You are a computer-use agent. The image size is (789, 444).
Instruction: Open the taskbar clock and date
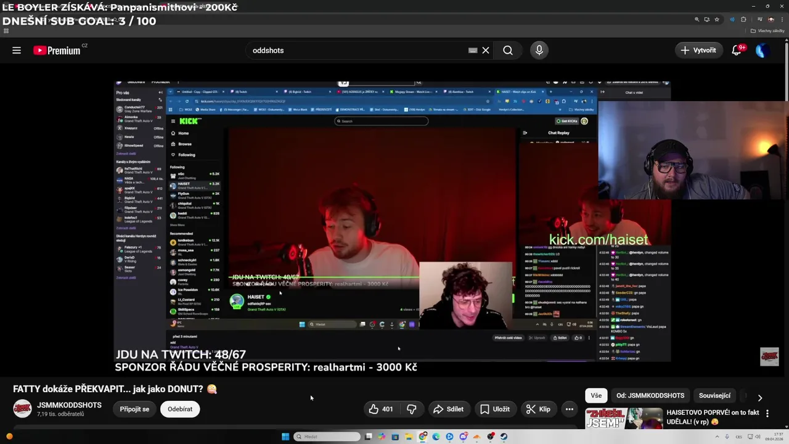point(774,437)
